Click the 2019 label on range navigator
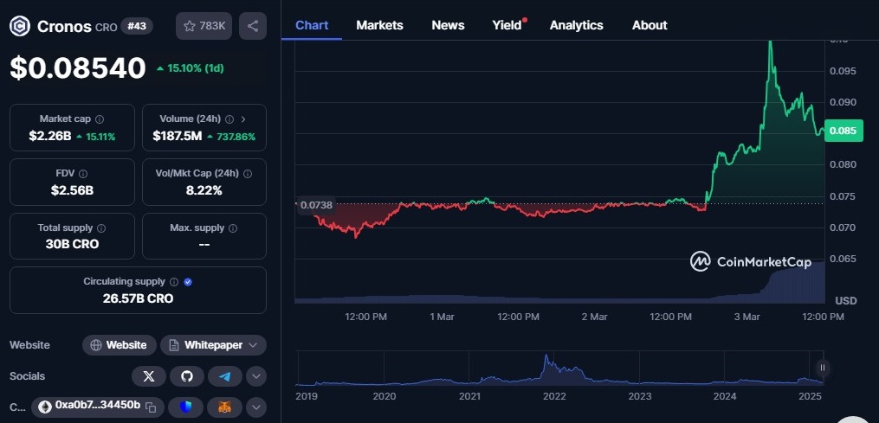This screenshot has height=423, width=879. tap(306, 397)
